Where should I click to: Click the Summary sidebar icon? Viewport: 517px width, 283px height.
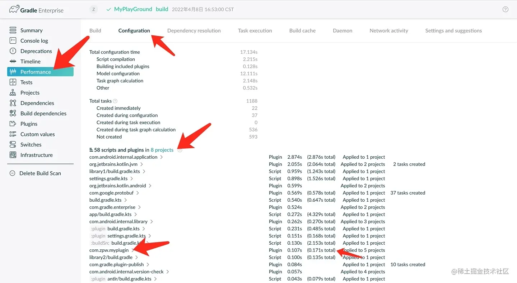[13, 30]
